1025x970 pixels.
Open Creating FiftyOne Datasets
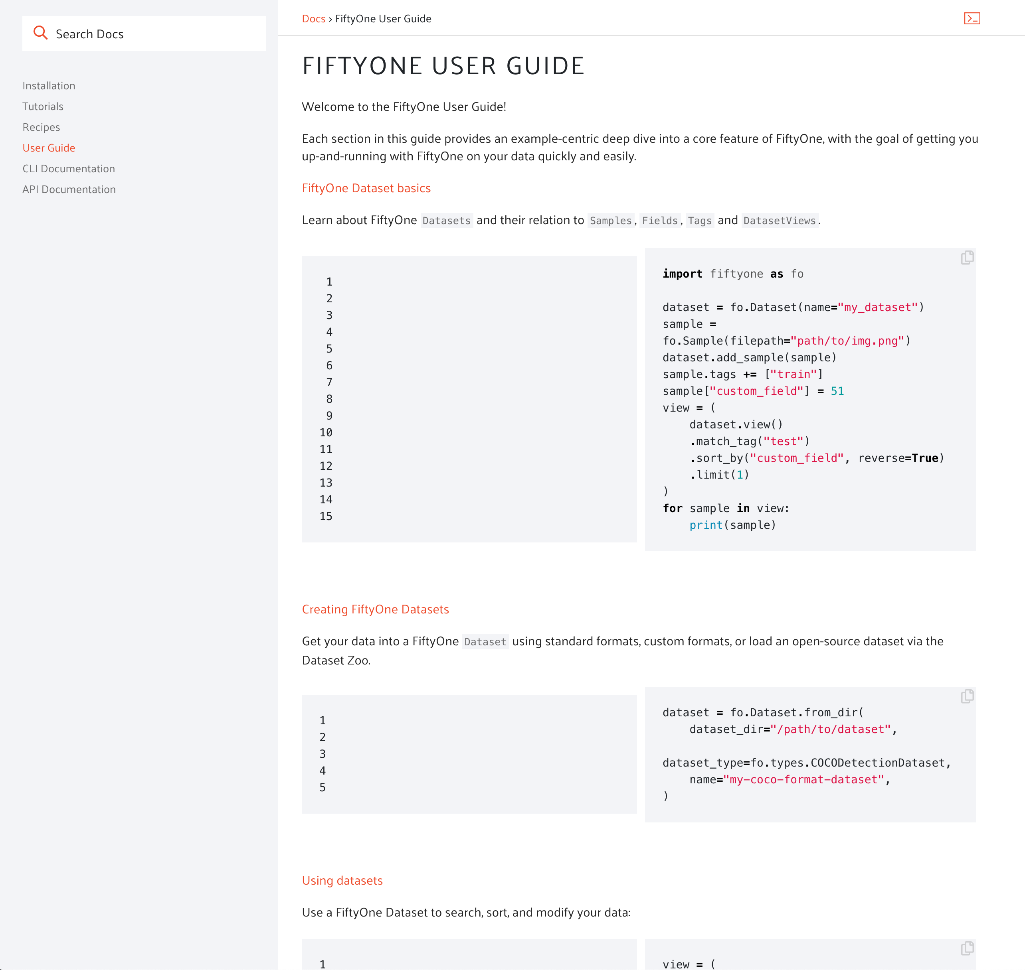(x=375, y=609)
